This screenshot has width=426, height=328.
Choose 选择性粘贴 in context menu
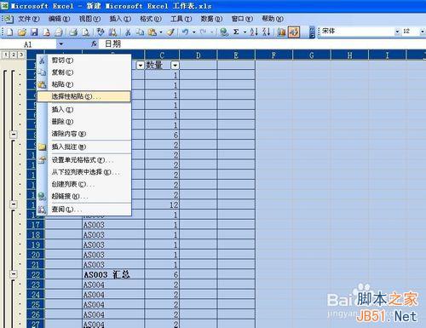(x=84, y=96)
